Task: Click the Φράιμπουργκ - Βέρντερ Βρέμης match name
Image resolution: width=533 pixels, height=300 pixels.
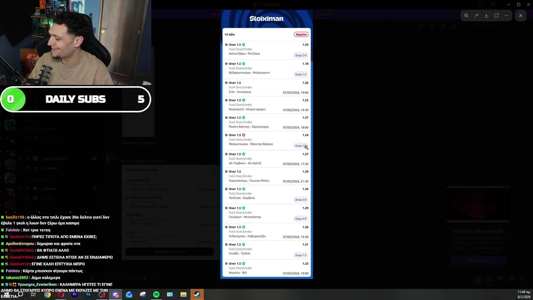Action: [251, 144]
